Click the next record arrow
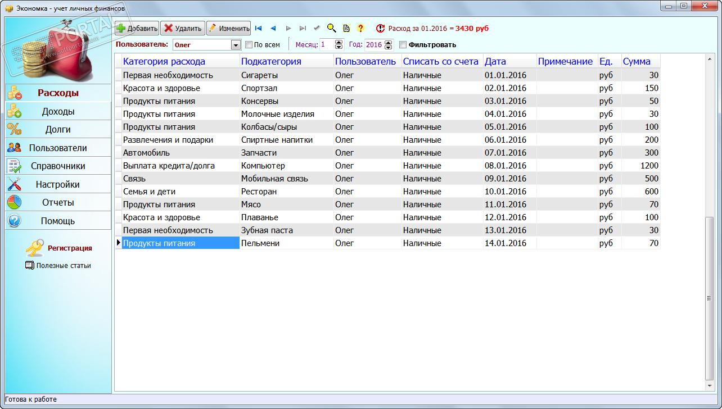 (288, 28)
